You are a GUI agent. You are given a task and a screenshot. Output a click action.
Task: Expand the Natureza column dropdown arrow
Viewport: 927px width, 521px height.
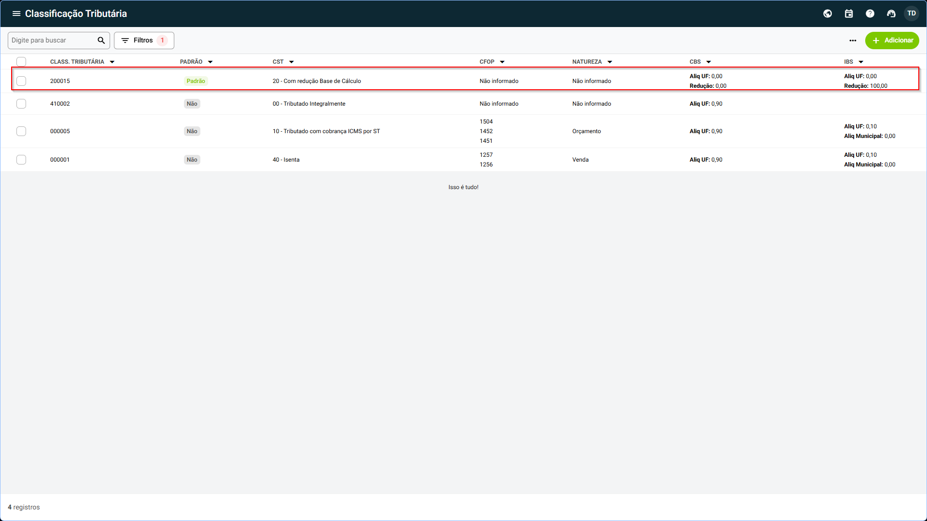(610, 62)
